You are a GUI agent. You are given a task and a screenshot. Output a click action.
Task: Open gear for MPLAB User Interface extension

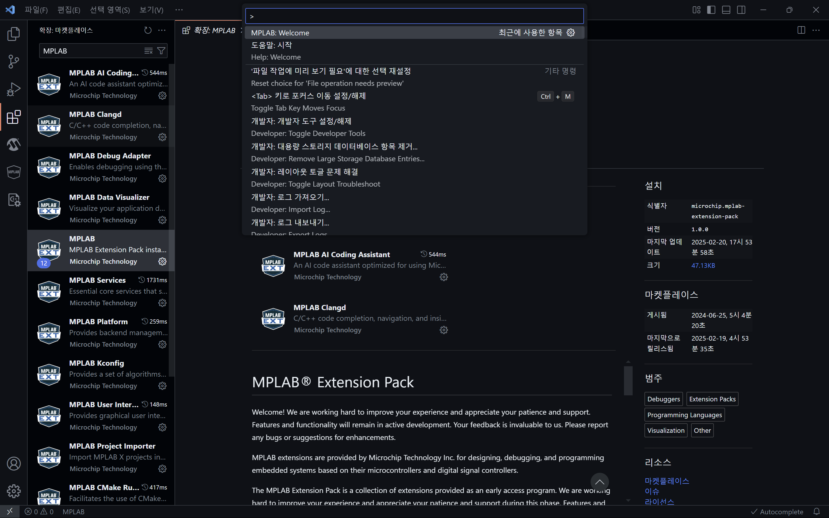click(162, 427)
